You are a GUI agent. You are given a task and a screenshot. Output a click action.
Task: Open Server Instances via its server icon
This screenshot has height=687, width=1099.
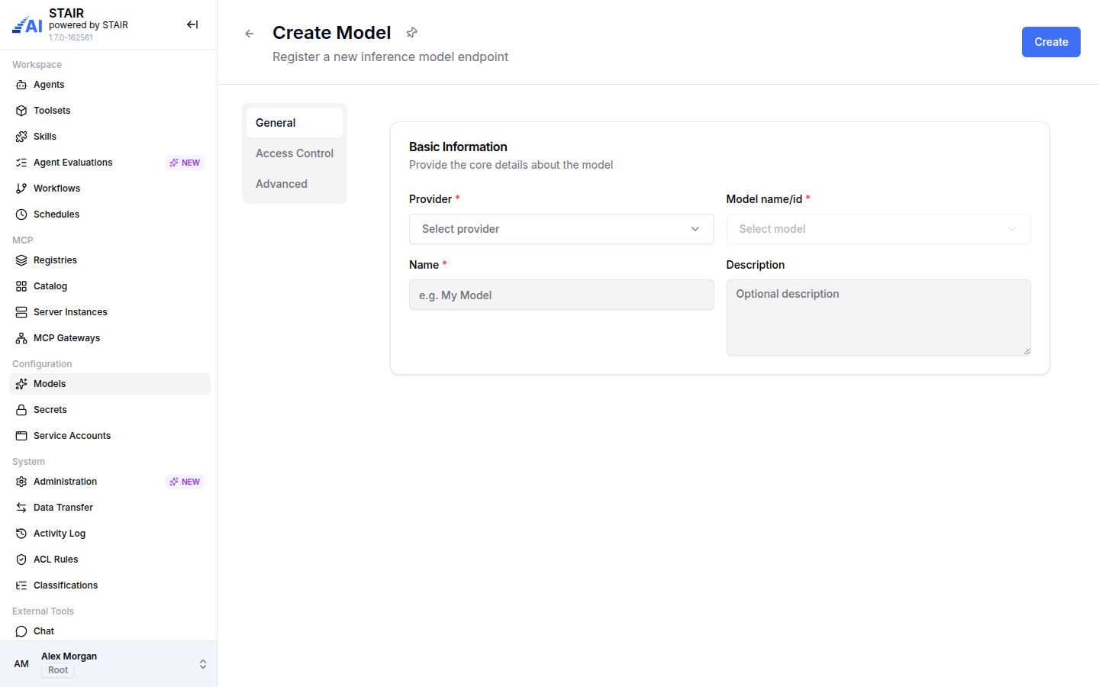[x=21, y=312]
